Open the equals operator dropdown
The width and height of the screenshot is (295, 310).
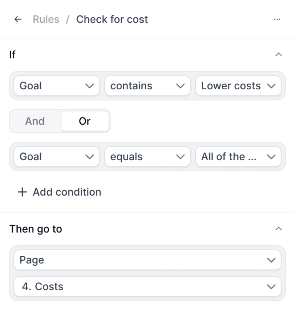147,157
